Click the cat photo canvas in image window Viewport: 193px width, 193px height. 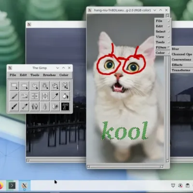(125, 88)
